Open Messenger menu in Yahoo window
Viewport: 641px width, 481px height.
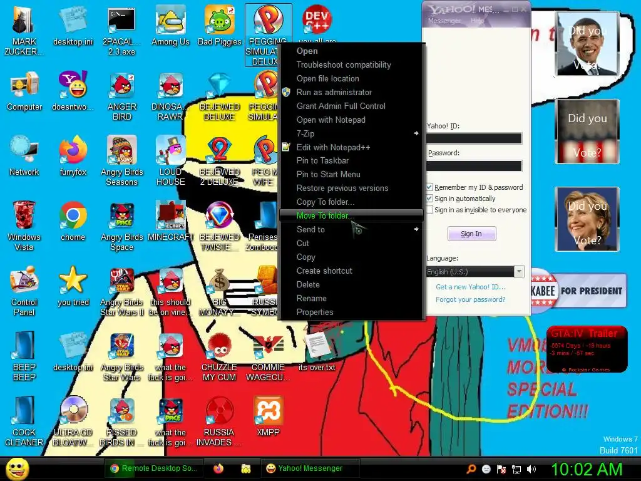[444, 21]
